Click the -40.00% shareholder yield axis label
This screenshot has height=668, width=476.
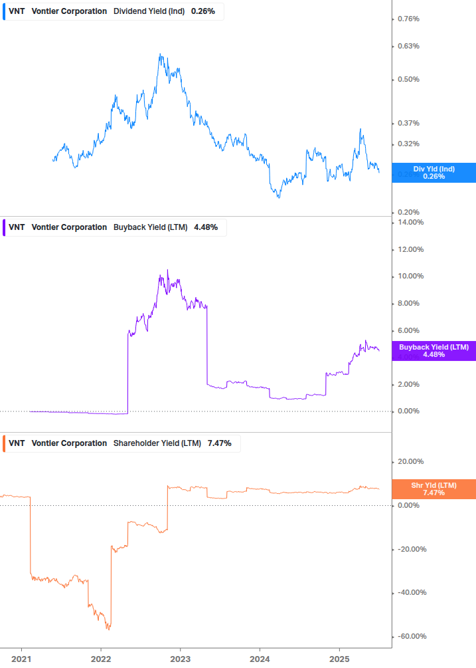click(412, 593)
